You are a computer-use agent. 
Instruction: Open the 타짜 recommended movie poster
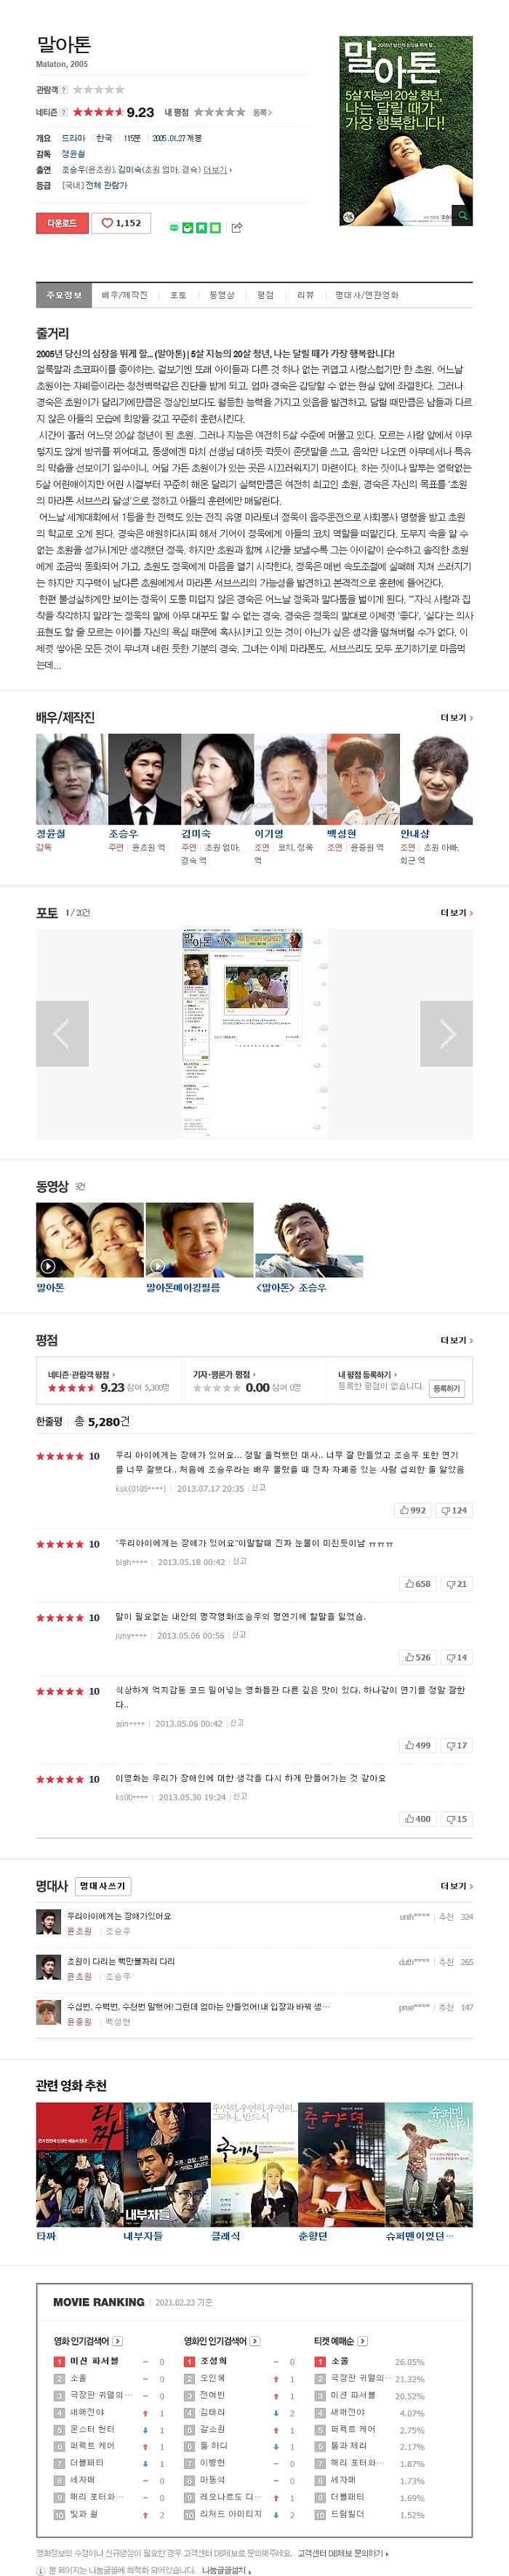[x=79, y=2164]
